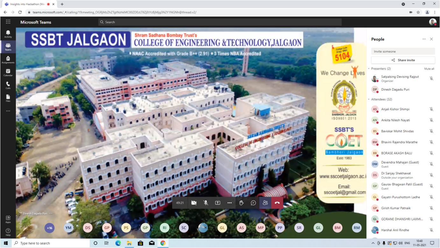Turn the camera on in call controls
This screenshot has height=248, width=440.
point(194,203)
